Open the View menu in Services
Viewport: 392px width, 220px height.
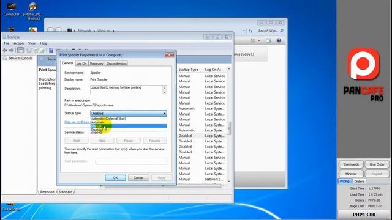pyautogui.click(x=32, y=43)
